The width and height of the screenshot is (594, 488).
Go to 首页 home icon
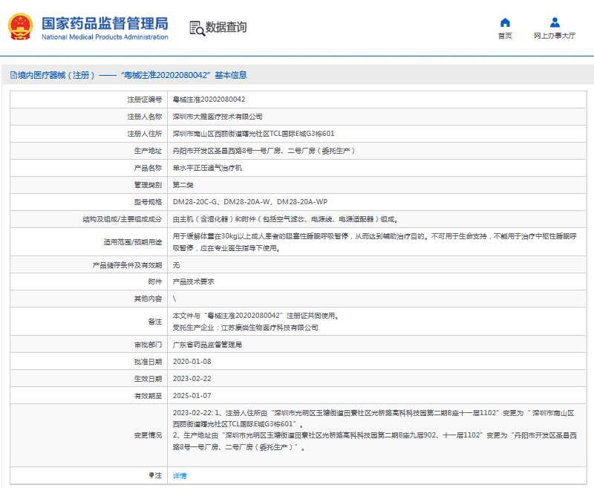pos(505,22)
